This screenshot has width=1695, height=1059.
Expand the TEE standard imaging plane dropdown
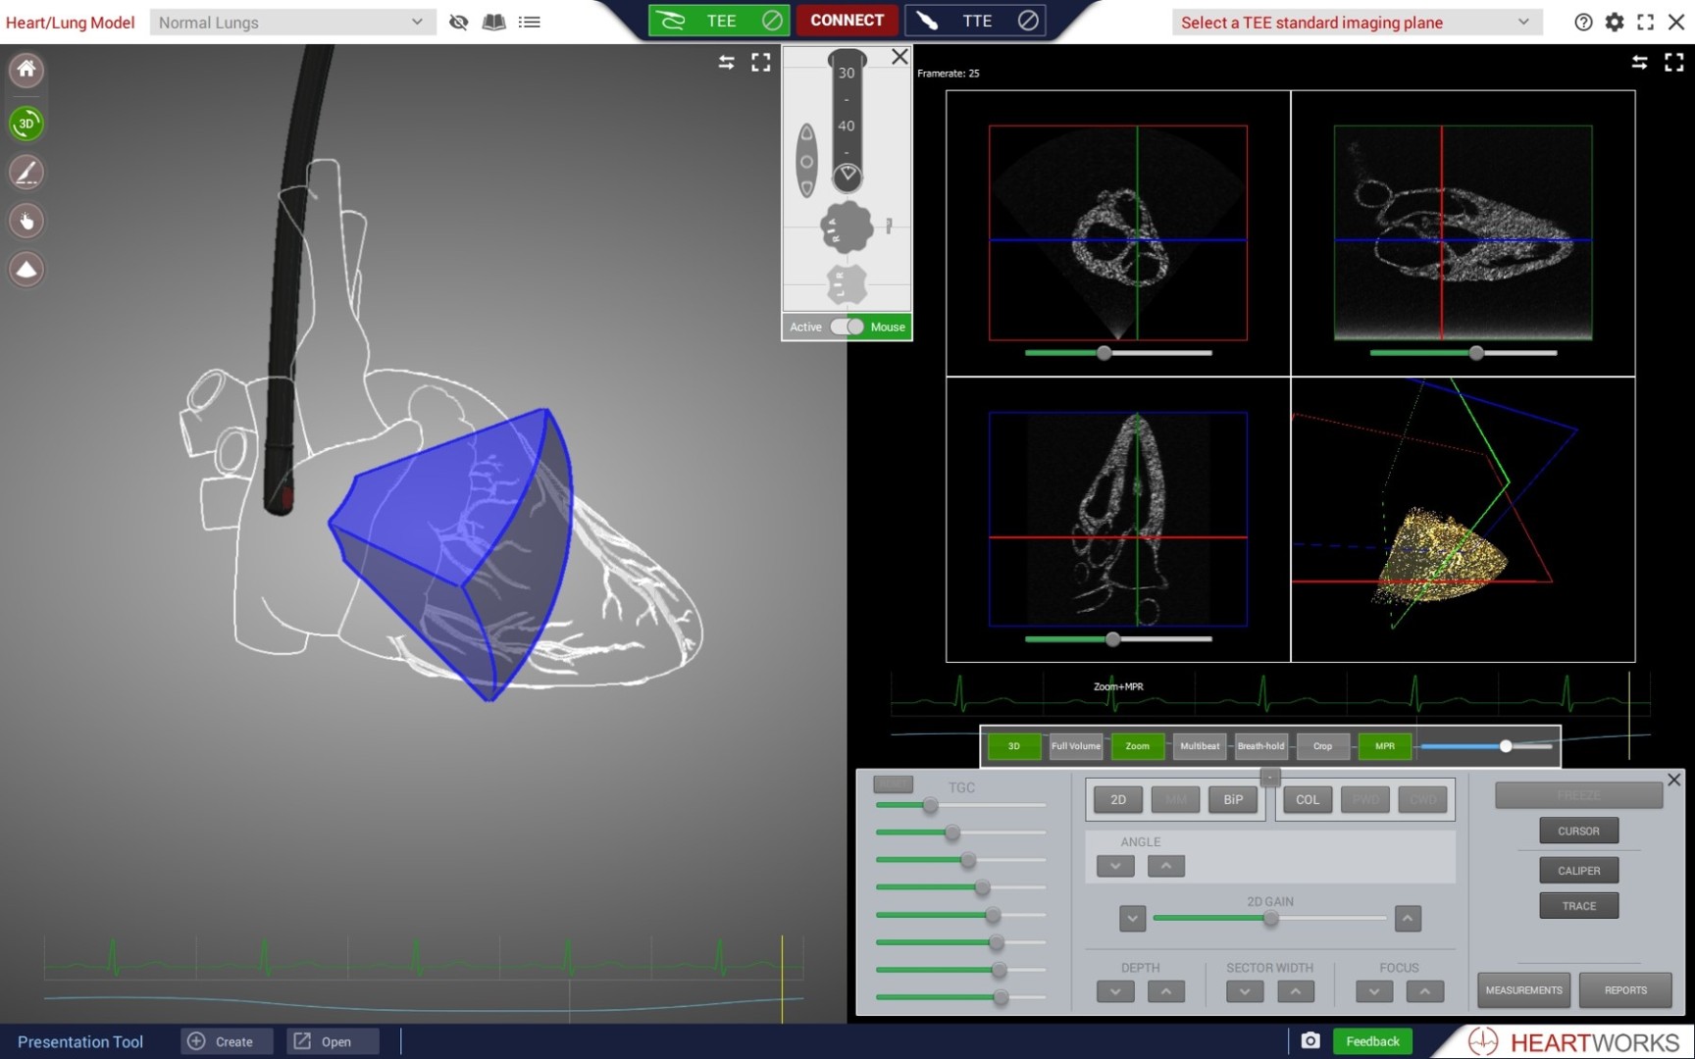click(1356, 22)
